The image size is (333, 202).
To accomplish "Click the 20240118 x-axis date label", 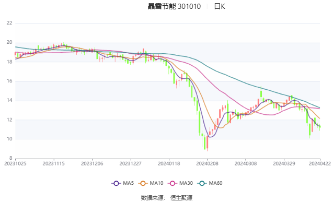I will pyautogui.click(x=169, y=163).
